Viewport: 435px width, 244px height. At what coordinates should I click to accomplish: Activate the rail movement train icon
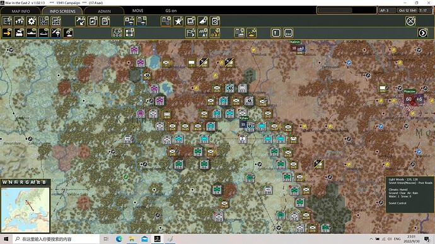[x=19, y=33]
